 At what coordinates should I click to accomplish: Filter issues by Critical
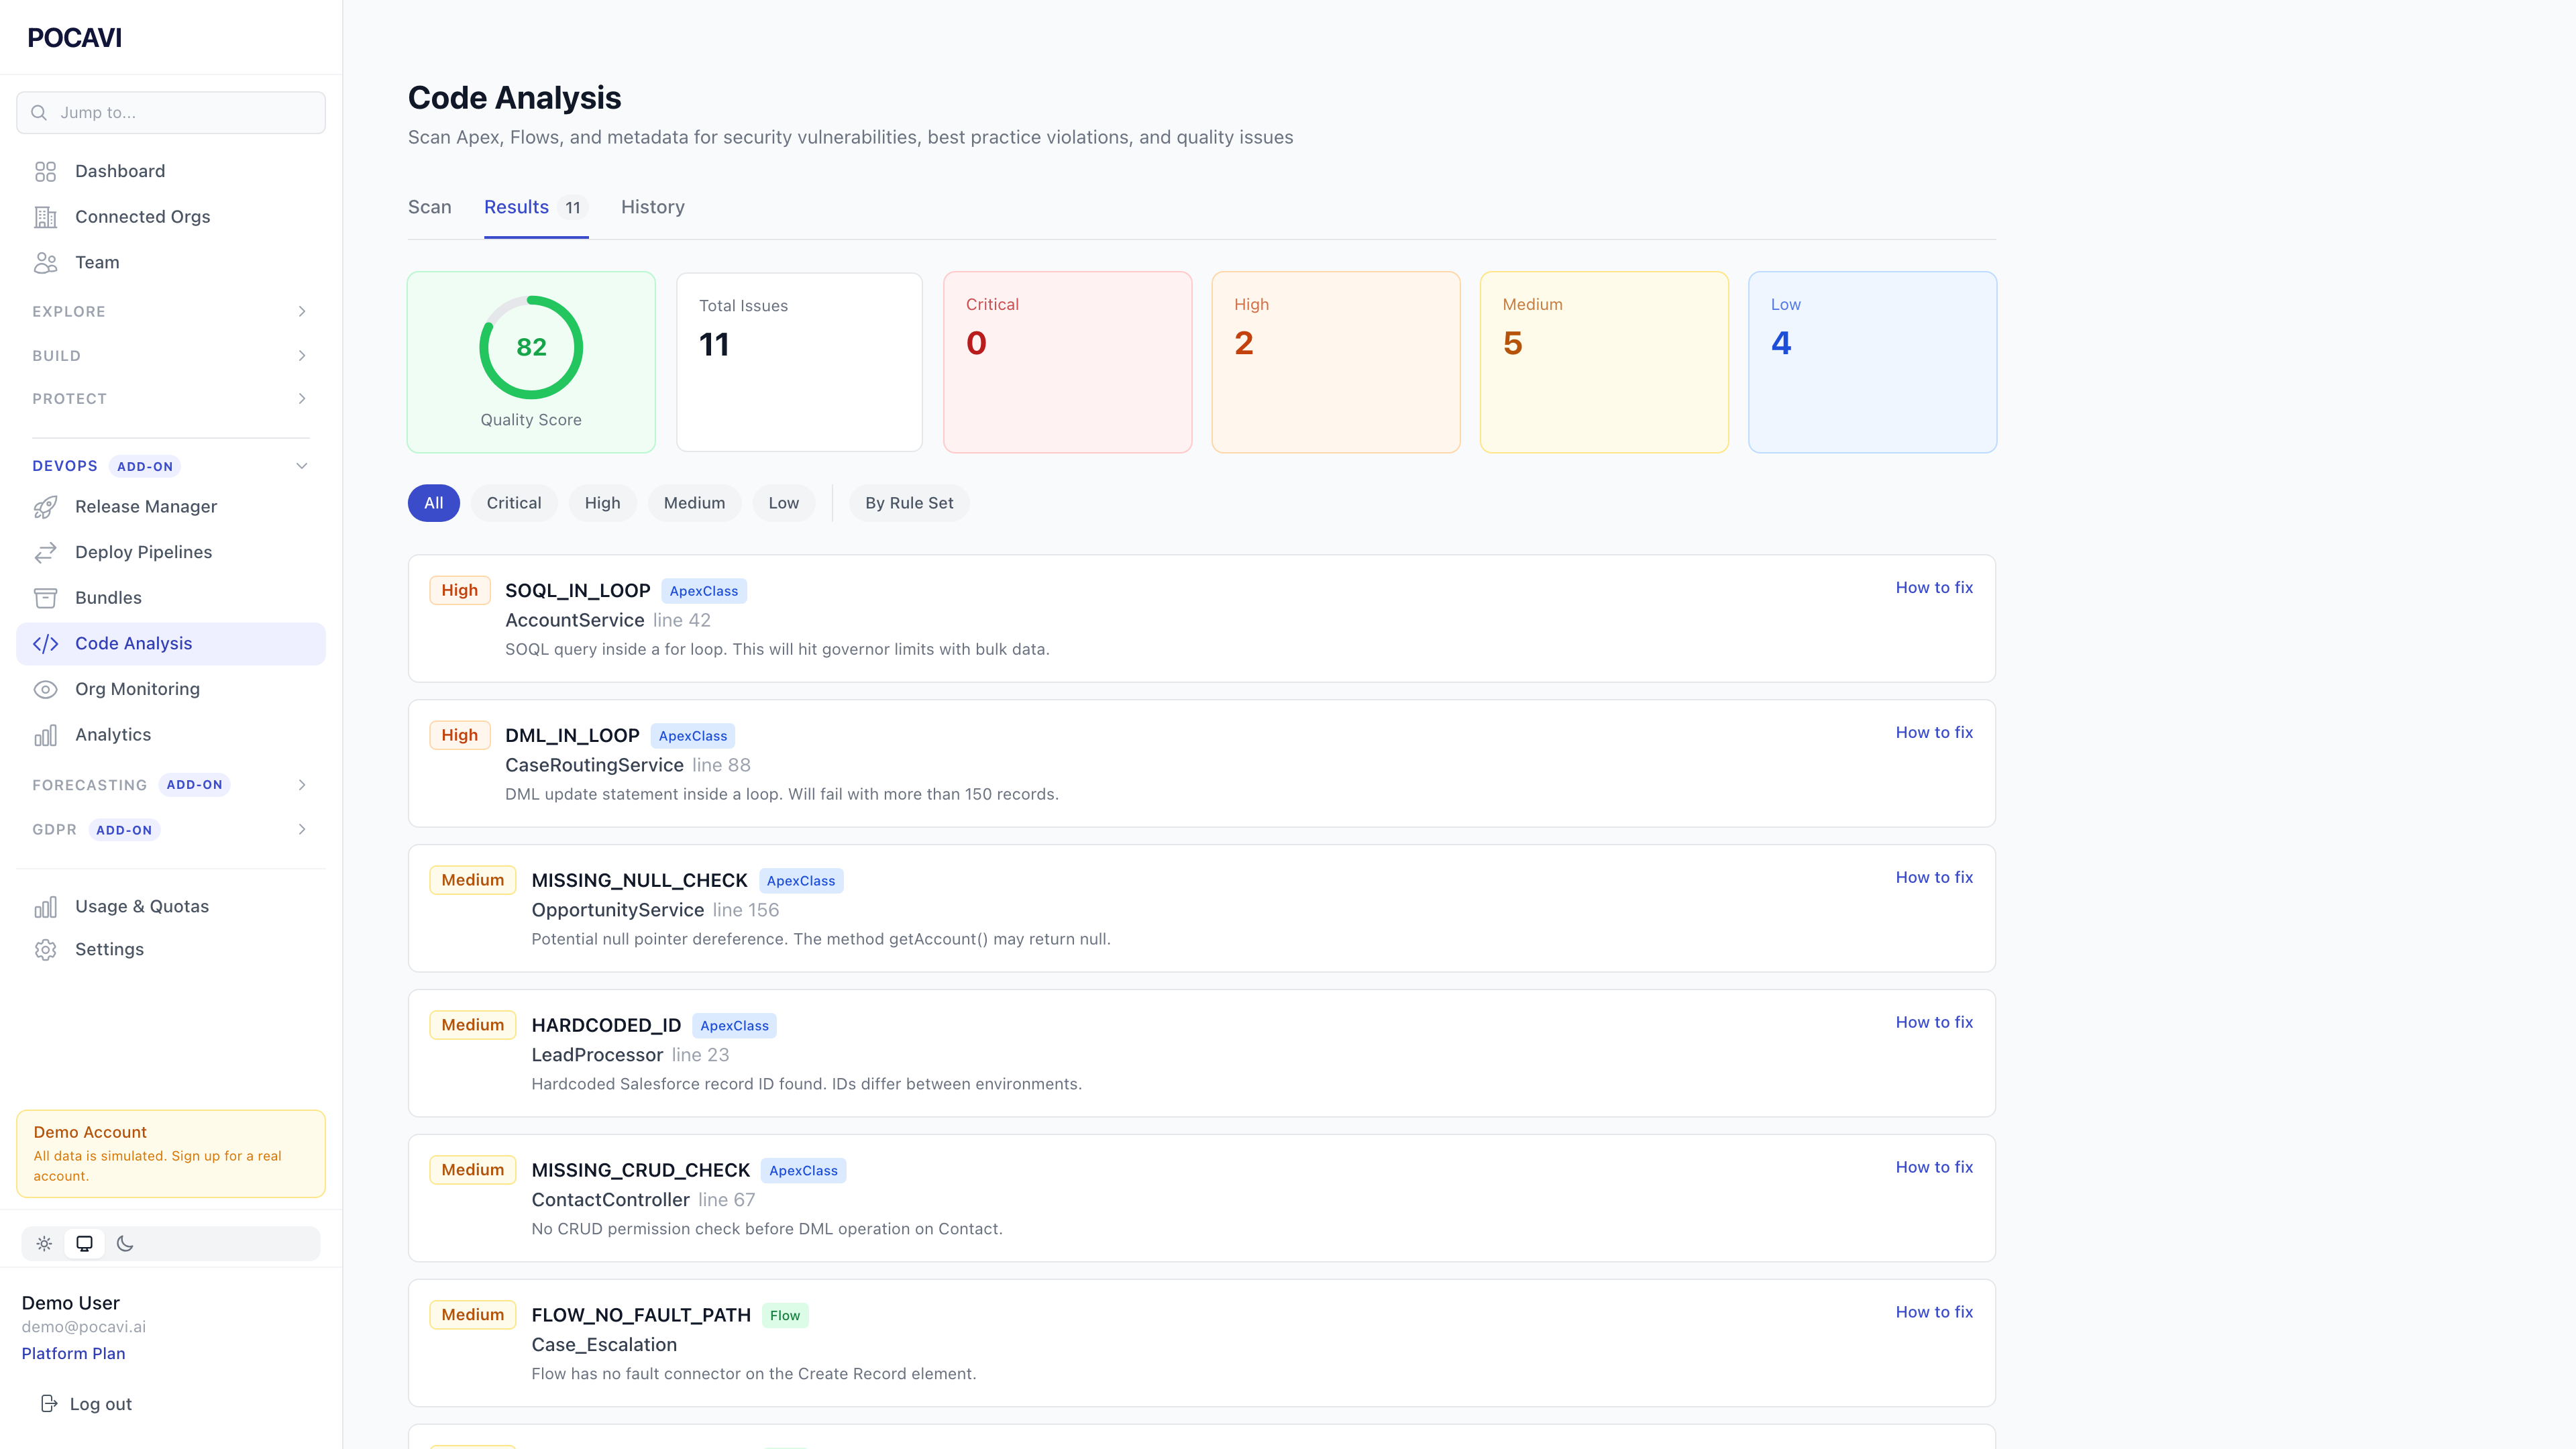tap(514, 503)
